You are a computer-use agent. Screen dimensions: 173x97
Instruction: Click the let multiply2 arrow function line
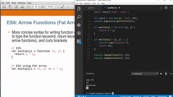click(111, 40)
